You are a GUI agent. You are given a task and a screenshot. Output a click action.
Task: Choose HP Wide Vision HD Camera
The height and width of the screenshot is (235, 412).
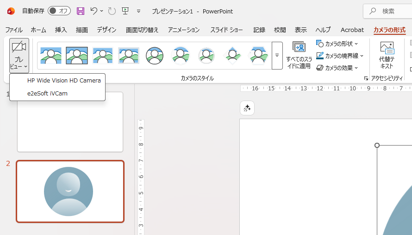(x=64, y=81)
